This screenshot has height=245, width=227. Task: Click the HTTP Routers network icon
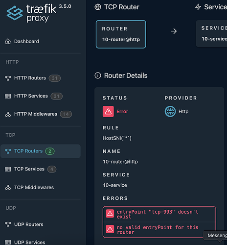[x=8, y=78]
